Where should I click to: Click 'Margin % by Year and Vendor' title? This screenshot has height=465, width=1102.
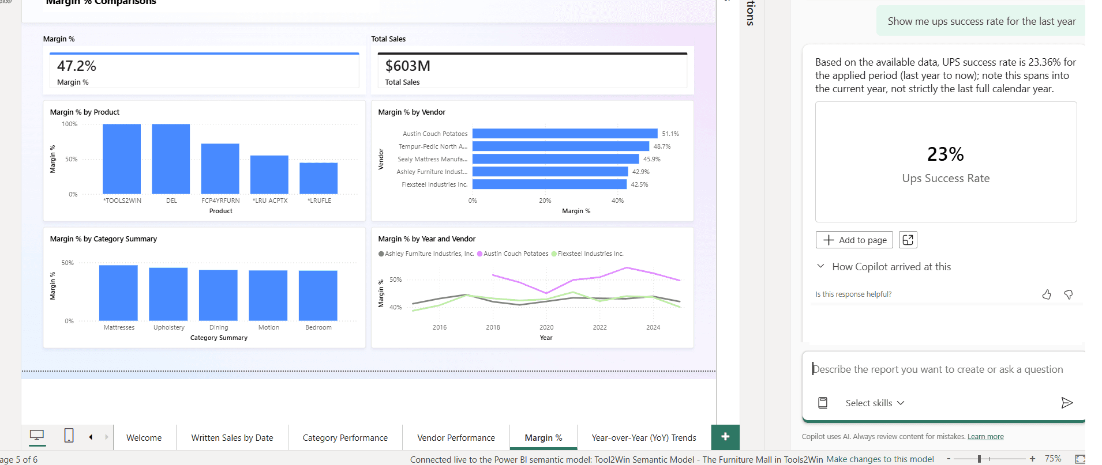point(427,239)
